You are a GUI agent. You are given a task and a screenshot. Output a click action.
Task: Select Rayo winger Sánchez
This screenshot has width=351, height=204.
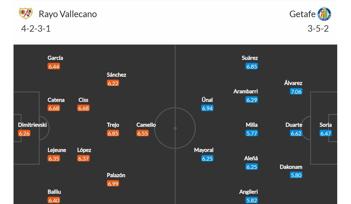[116, 75]
